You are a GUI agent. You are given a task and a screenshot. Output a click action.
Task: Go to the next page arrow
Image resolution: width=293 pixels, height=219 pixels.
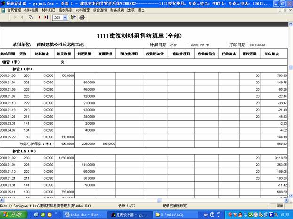39,17
